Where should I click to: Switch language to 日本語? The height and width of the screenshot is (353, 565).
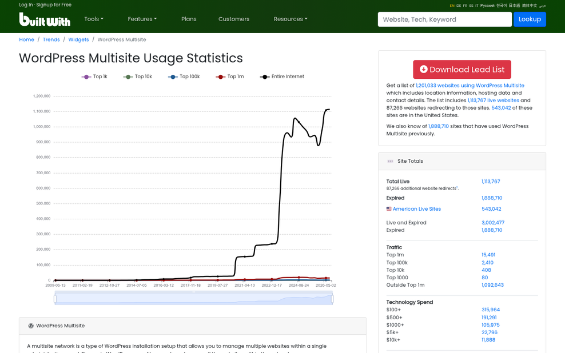click(x=514, y=5)
